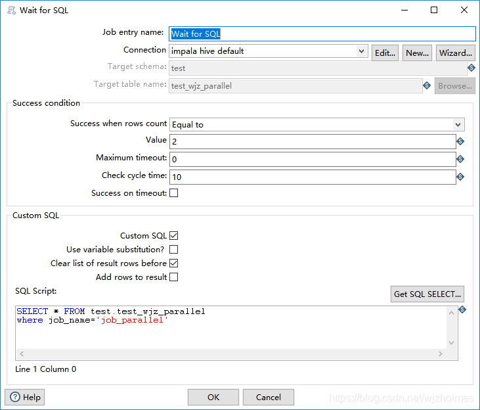Toggle Success on timeout checkbox

coord(173,193)
